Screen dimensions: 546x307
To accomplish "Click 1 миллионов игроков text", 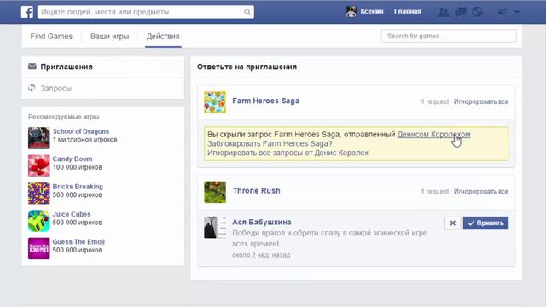I will [x=85, y=140].
